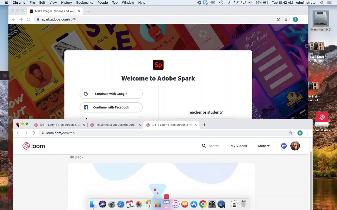Open the Loom search magnifier
The width and height of the screenshot is (337, 210).
[x=204, y=146]
